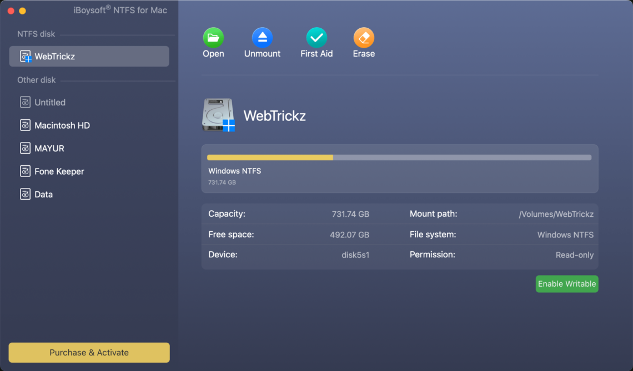Click the Capacity: label
This screenshot has height=371, width=633.
click(x=227, y=214)
